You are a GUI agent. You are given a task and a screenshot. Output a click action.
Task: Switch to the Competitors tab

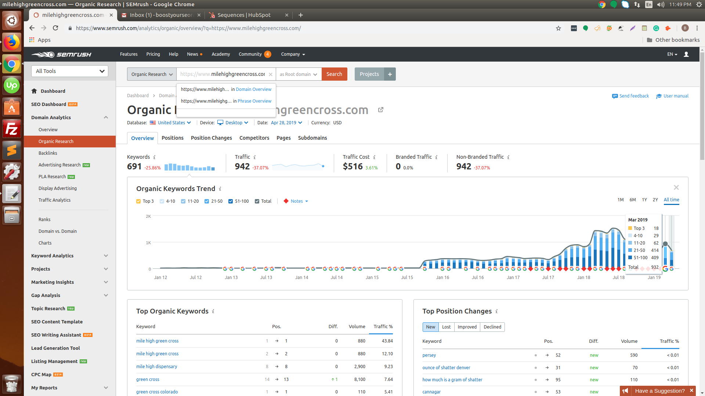254,138
